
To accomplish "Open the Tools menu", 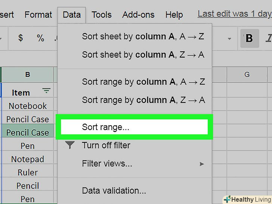I will [102, 15].
